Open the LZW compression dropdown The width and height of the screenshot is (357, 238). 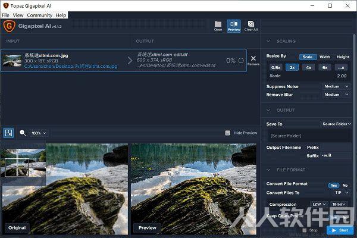pyautogui.click(x=319, y=204)
